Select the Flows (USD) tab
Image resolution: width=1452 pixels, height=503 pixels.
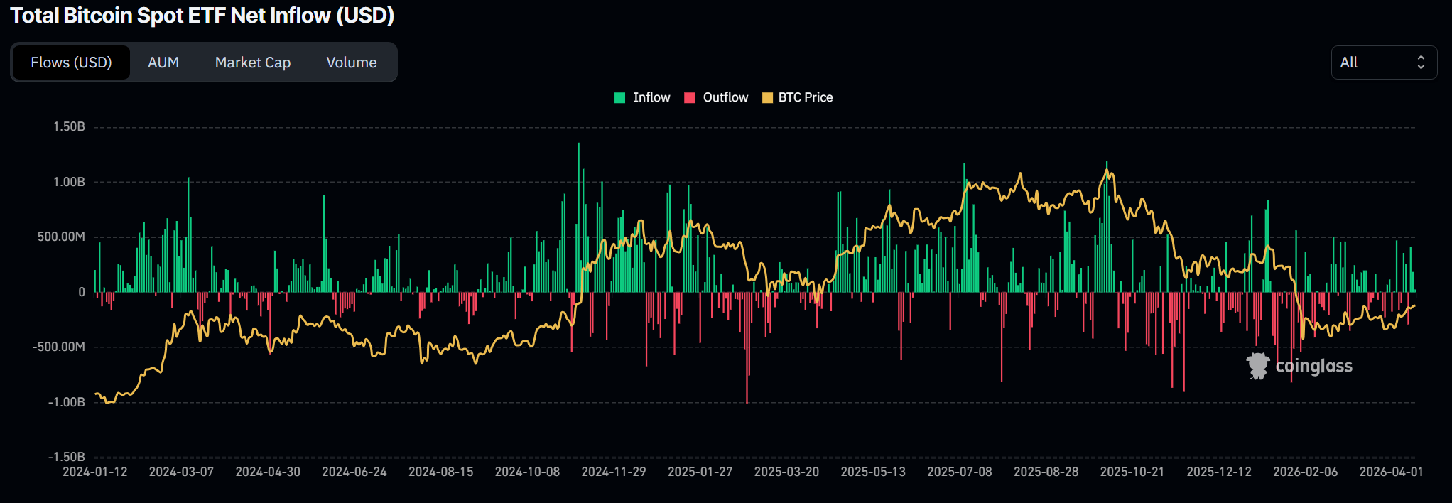tap(71, 63)
